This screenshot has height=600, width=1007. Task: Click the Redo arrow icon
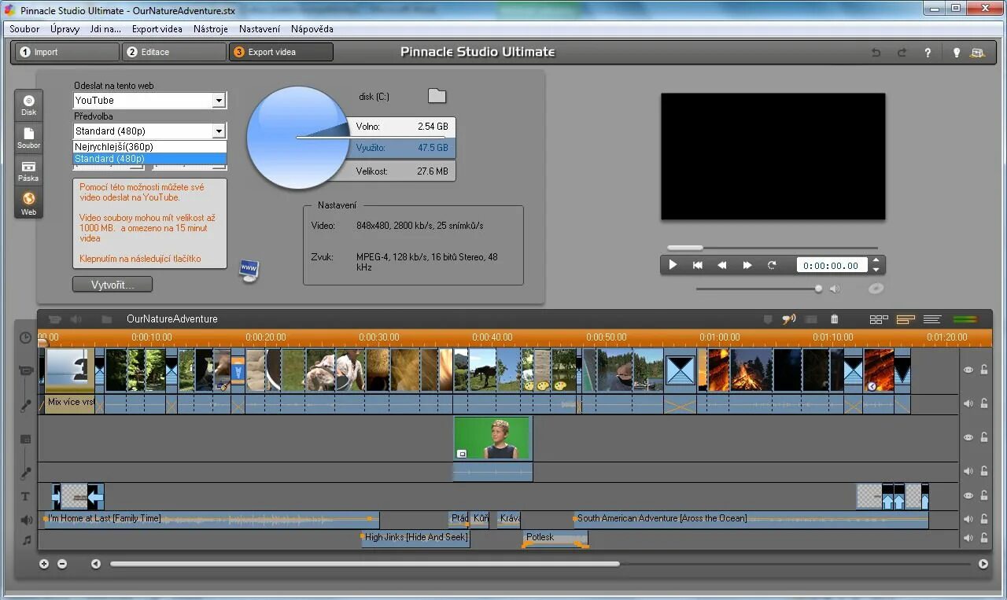[x=902, y=53]
